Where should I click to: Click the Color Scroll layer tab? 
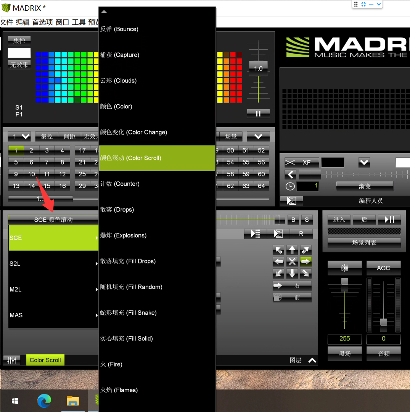[x=45, y=360]
